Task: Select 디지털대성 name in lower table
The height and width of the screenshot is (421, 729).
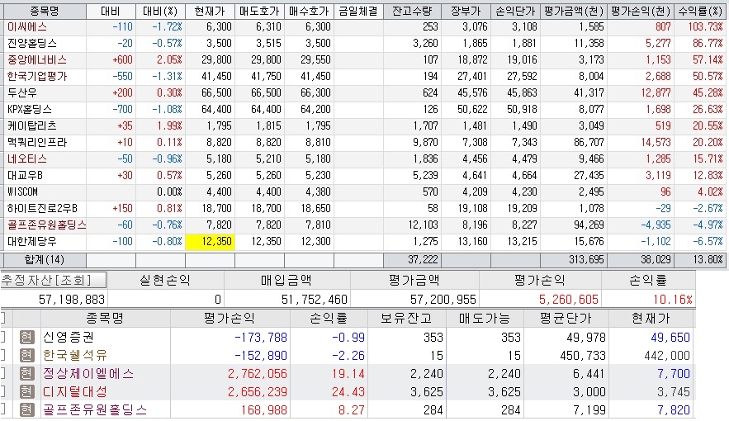Action: [75, 392]
